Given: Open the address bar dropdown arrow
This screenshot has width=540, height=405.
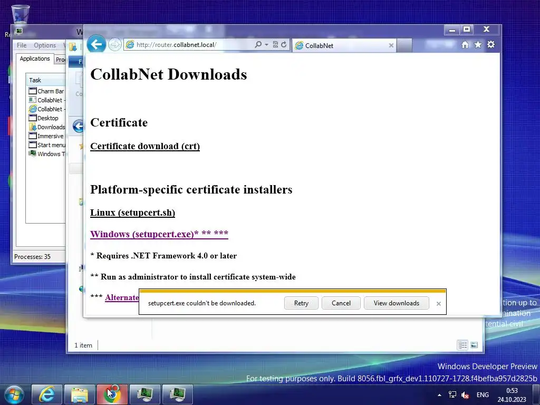Looking at the screenshot, I should 266,45.
